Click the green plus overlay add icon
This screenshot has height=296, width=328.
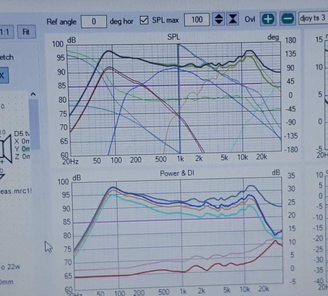(268, 19)
